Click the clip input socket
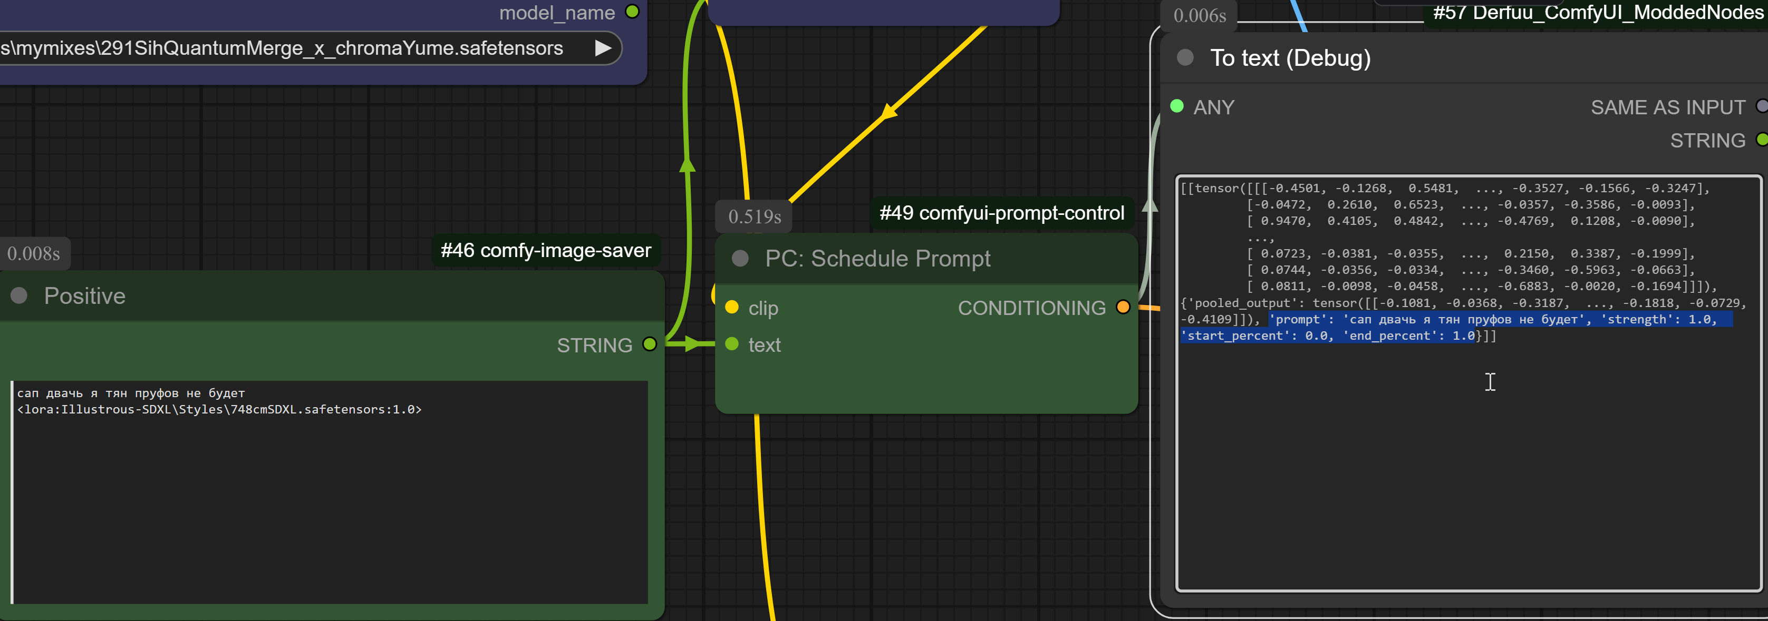The image size is (1768, 621). coord(732,307)
